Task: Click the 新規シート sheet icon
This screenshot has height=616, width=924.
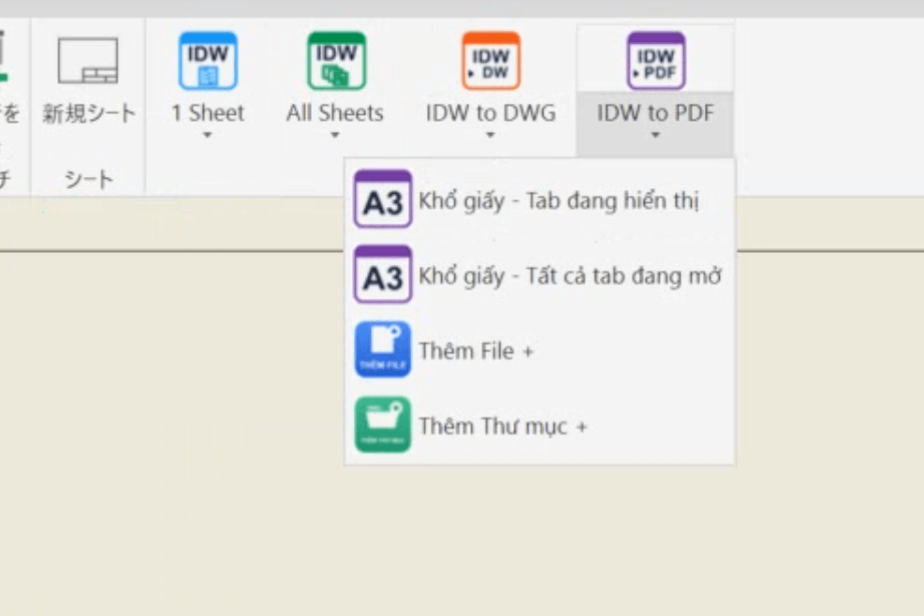Action: pos(88,61)
